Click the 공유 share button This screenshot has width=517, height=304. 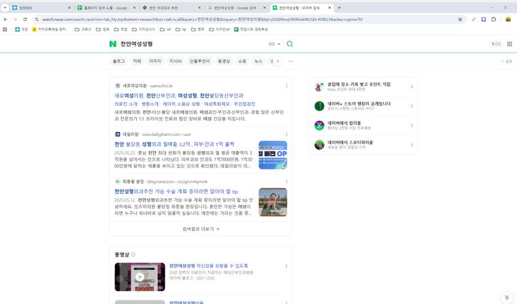point(506,61)
